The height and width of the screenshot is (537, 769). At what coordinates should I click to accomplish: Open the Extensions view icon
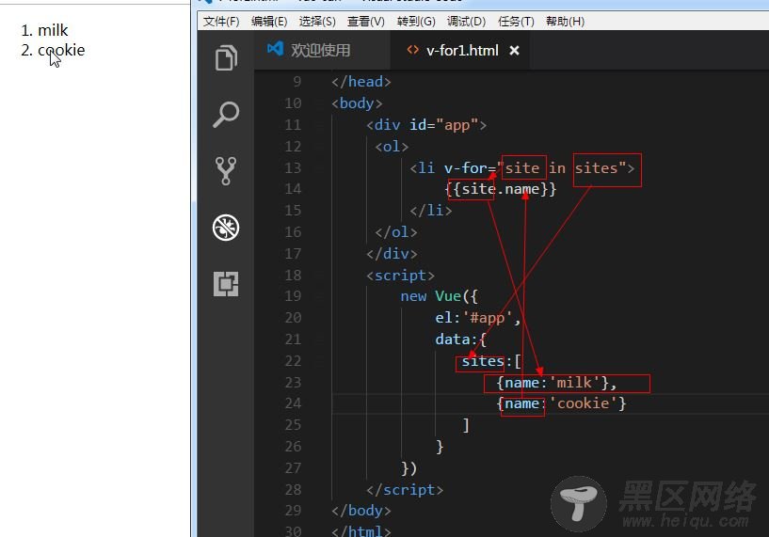pos(226,284)
